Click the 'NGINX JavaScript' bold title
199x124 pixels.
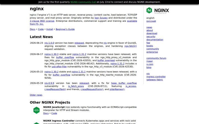point(54,107)
